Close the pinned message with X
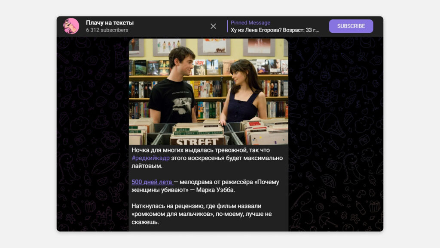Viewport: 440px width, 248px height. (x=213, y=26)
